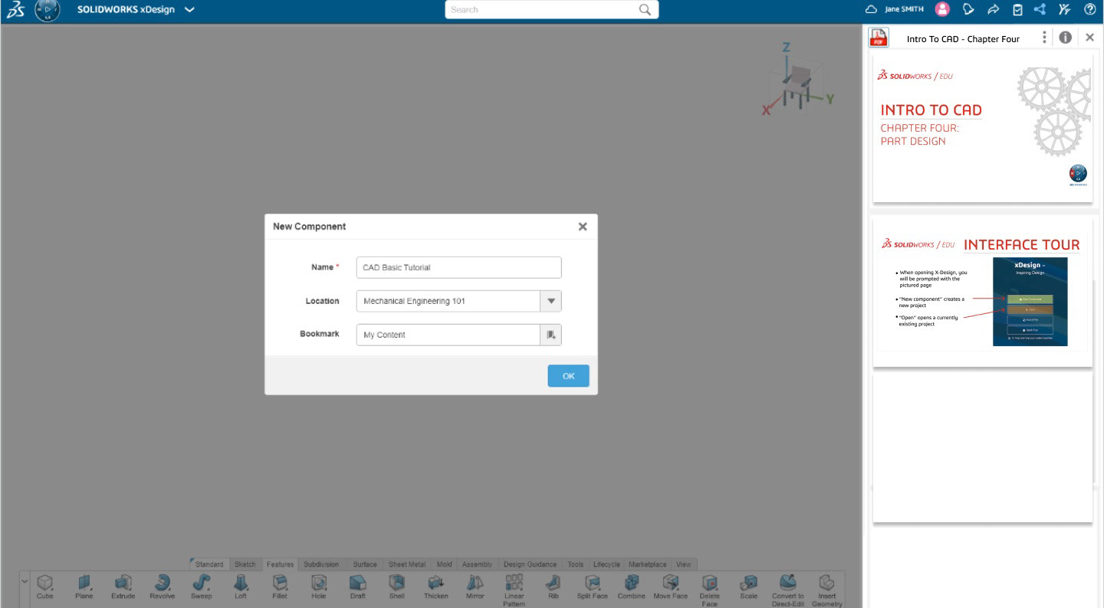Close the Intro To CAD panel
The height and width of the screenshot is (608, 1104).
[1089, 37]
